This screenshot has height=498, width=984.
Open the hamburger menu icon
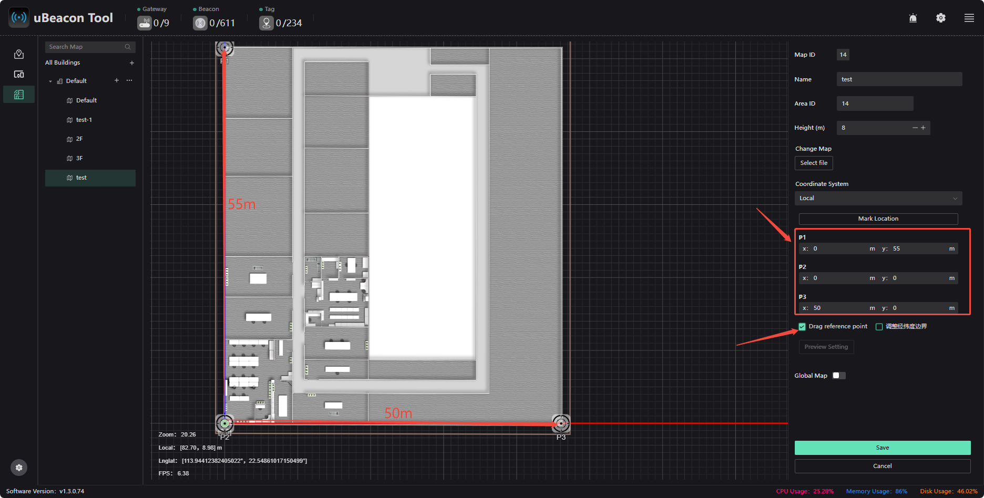click(969, 18)
